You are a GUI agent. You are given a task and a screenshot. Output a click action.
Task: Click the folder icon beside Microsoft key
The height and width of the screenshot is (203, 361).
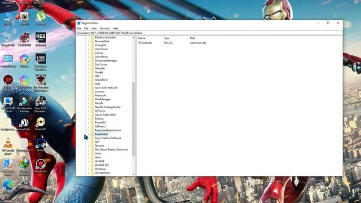92,95
